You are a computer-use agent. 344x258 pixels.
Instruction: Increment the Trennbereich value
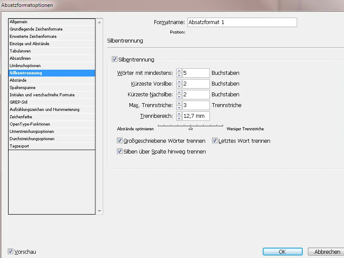179,114
